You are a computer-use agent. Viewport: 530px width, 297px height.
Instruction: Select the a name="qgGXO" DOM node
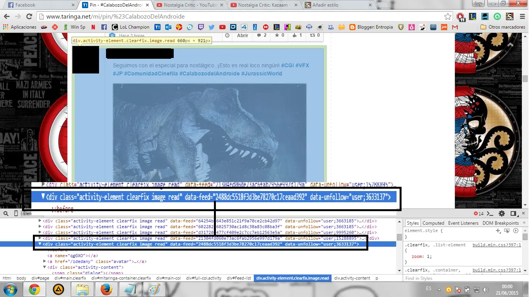click(x=73, y=256)
